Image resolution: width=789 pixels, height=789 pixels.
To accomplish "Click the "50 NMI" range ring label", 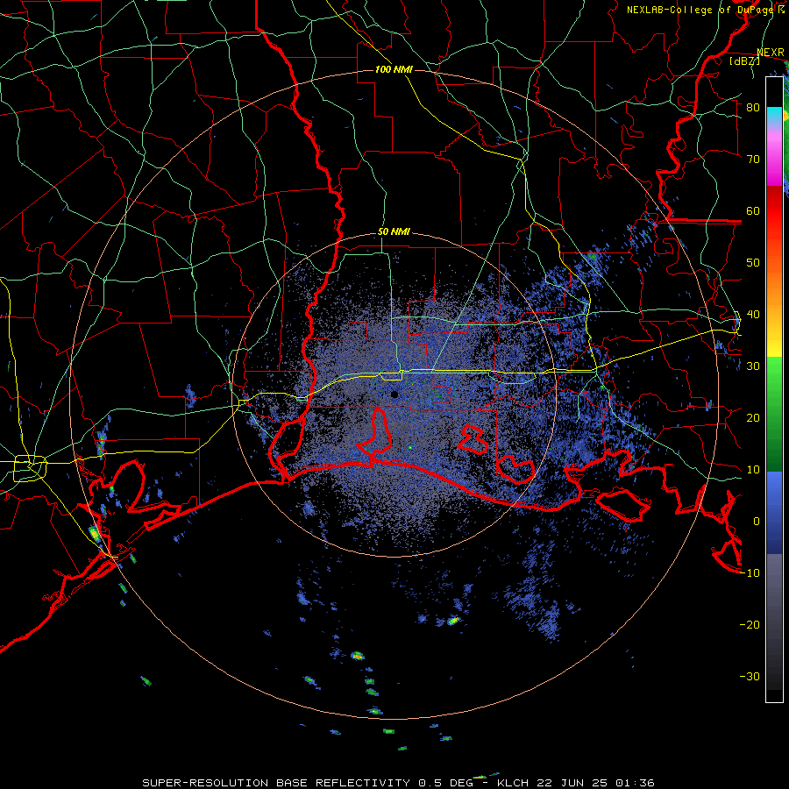I will click(x=394, y=232).
